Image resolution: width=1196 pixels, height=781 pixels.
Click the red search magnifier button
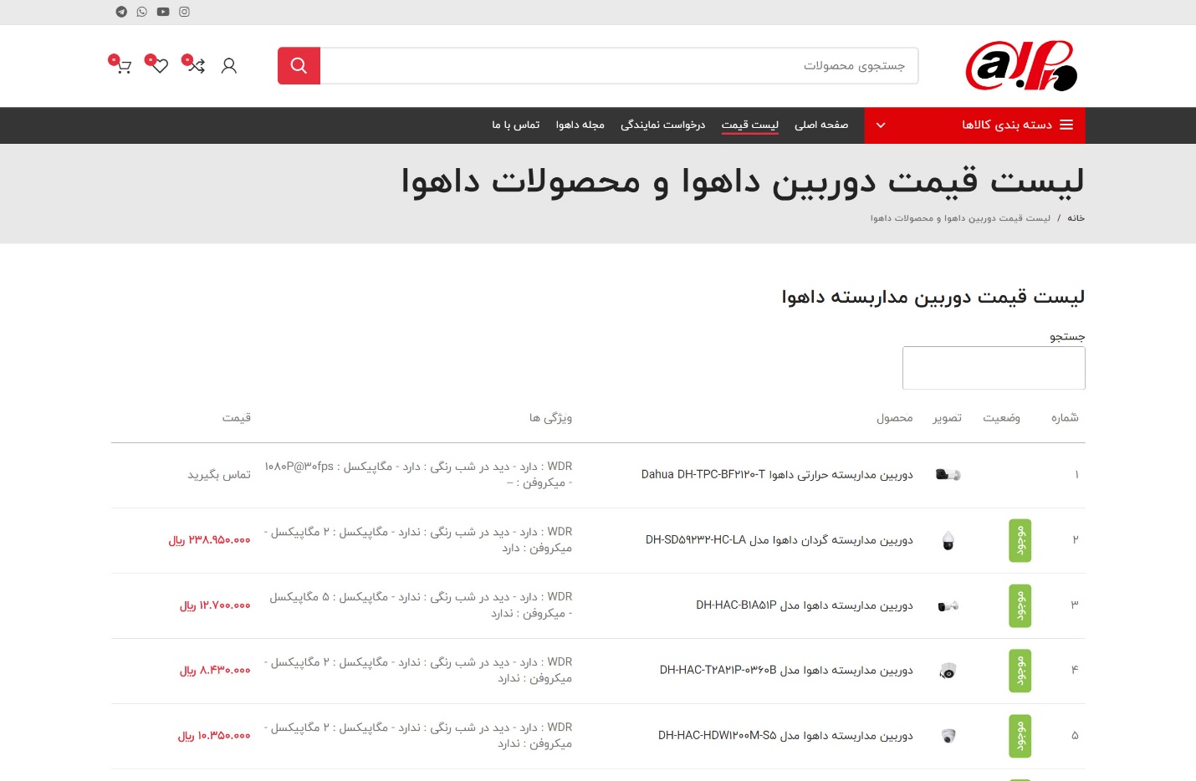[299, 65]
